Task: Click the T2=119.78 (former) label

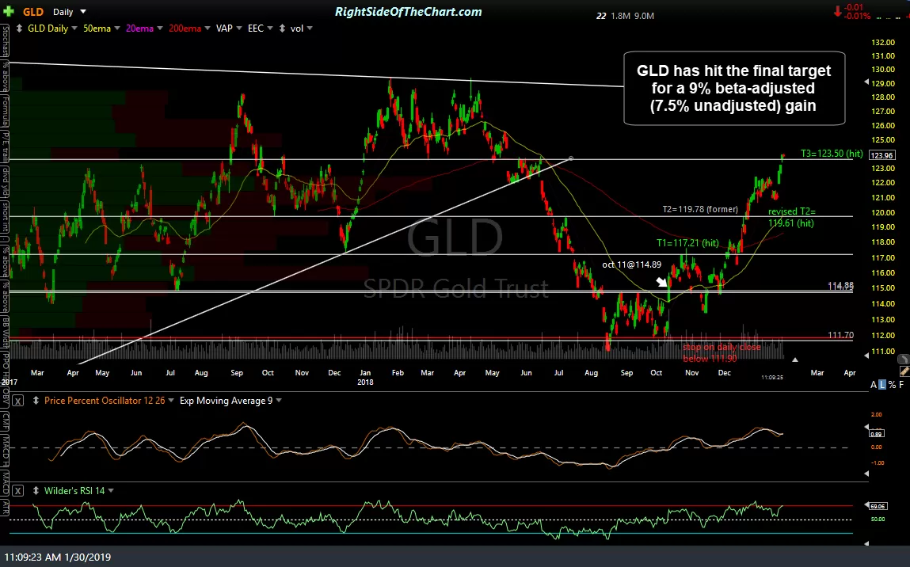Action: pyautogui.click(x=700, y=209)
